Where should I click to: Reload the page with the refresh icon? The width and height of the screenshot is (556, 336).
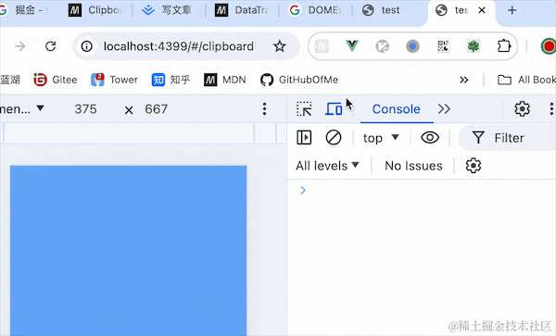tap(51, 46)
